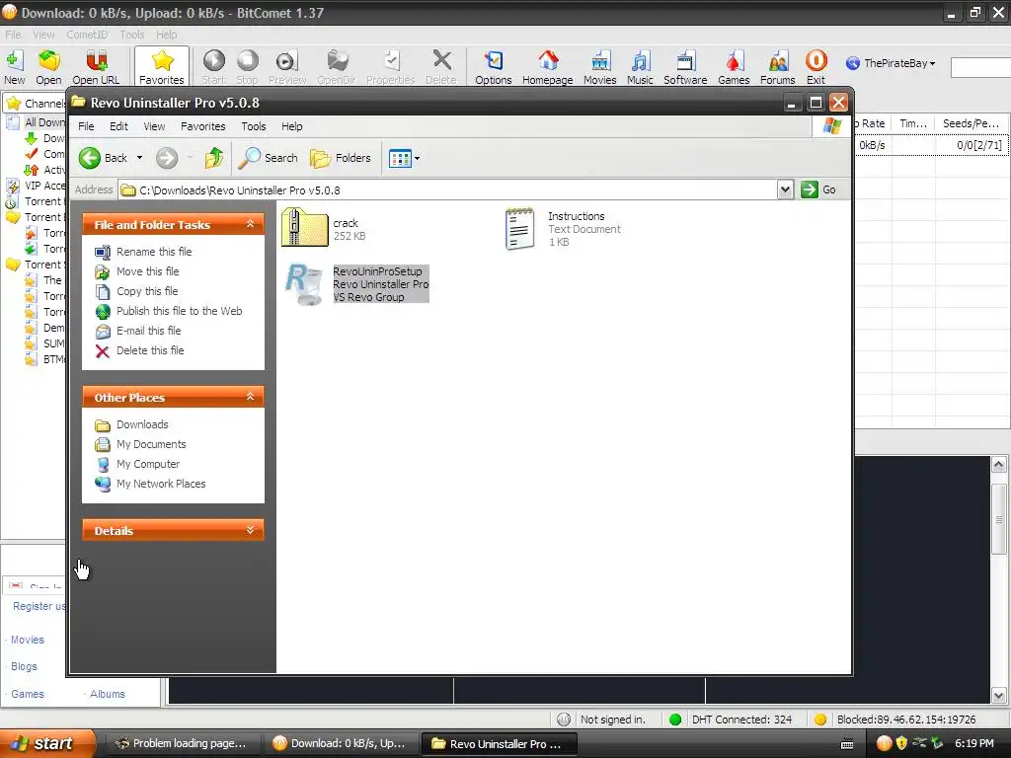The image size is (1011, 758).
Task: Expand the Details panel
Action: point(250,530)
